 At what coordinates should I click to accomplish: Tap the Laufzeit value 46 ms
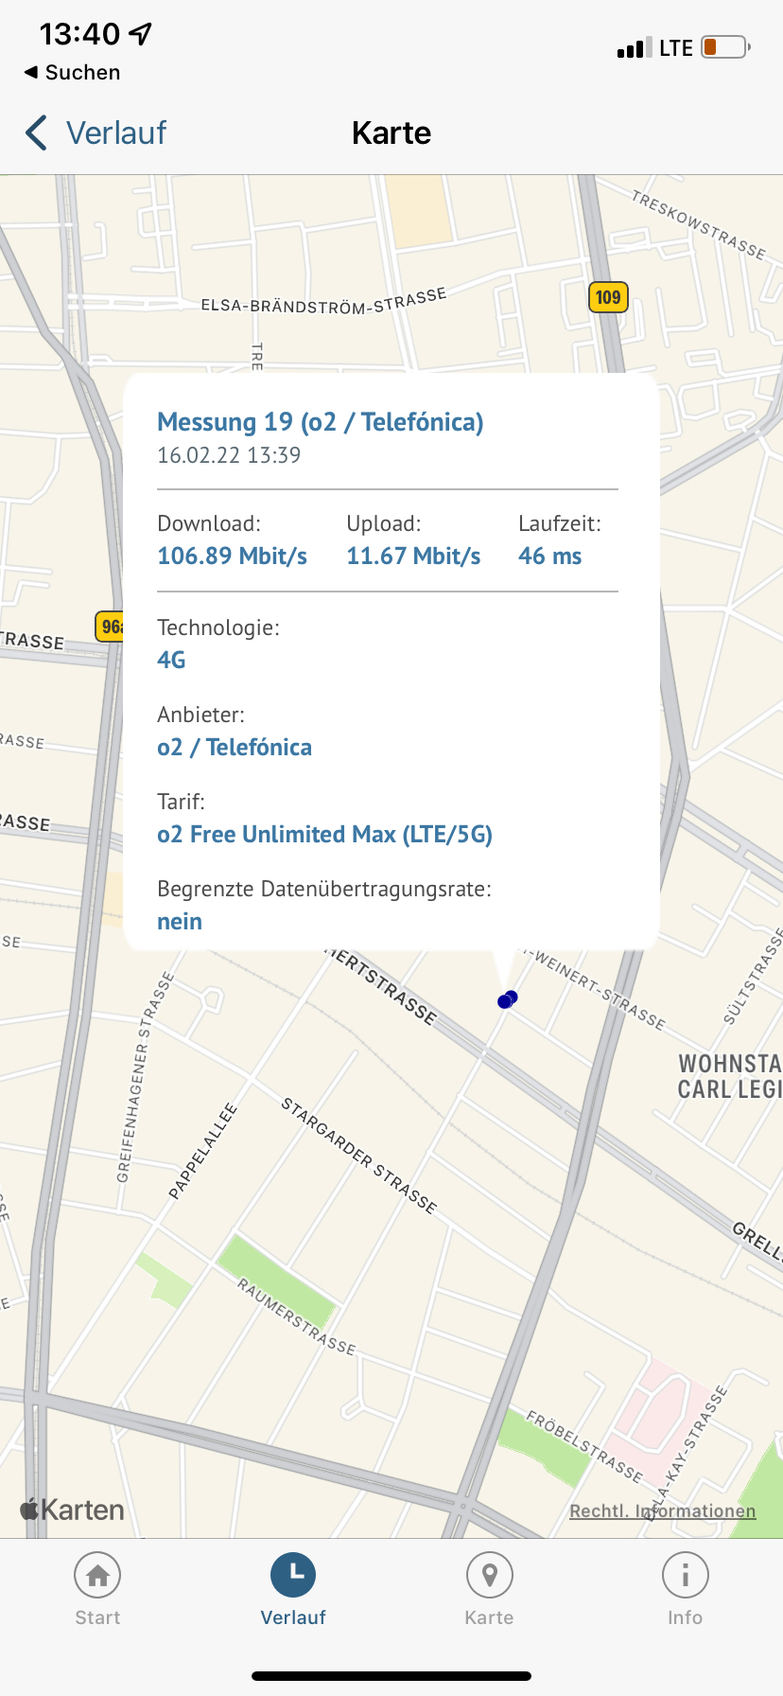pyautogui.click(x=550, y=556)
